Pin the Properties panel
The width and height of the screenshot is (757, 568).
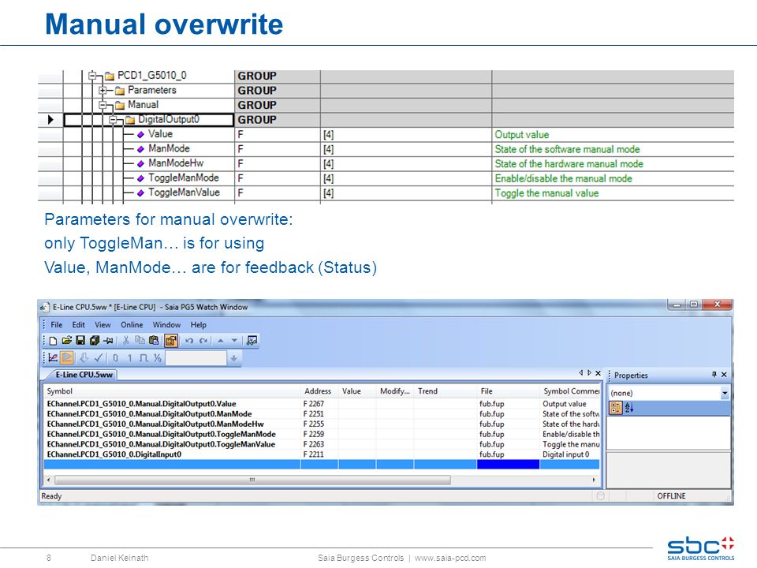pyautogui.click(x=714, y=374)
